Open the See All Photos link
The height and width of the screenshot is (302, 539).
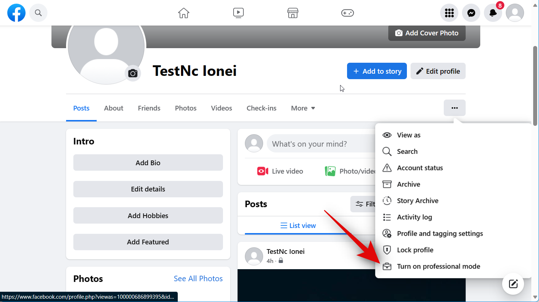(198, 279)
